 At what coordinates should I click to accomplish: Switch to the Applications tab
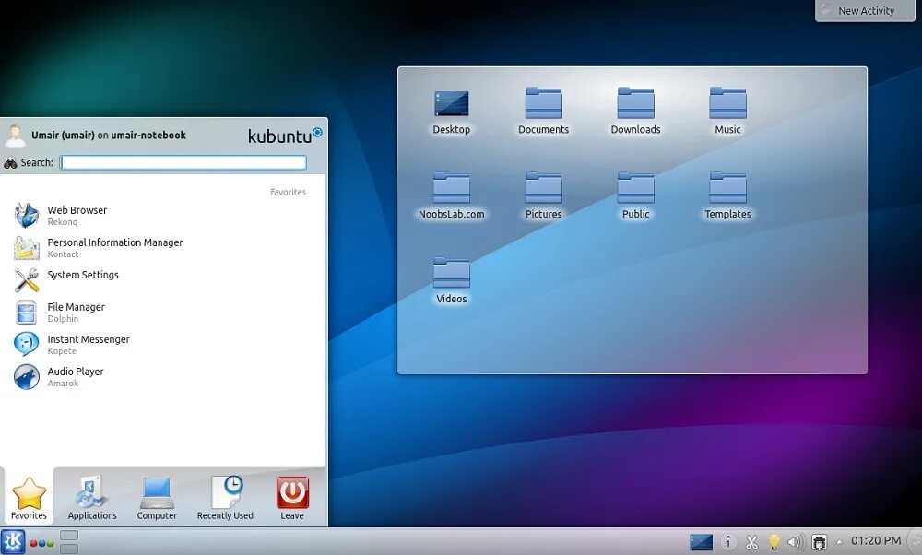click(92, 498)
